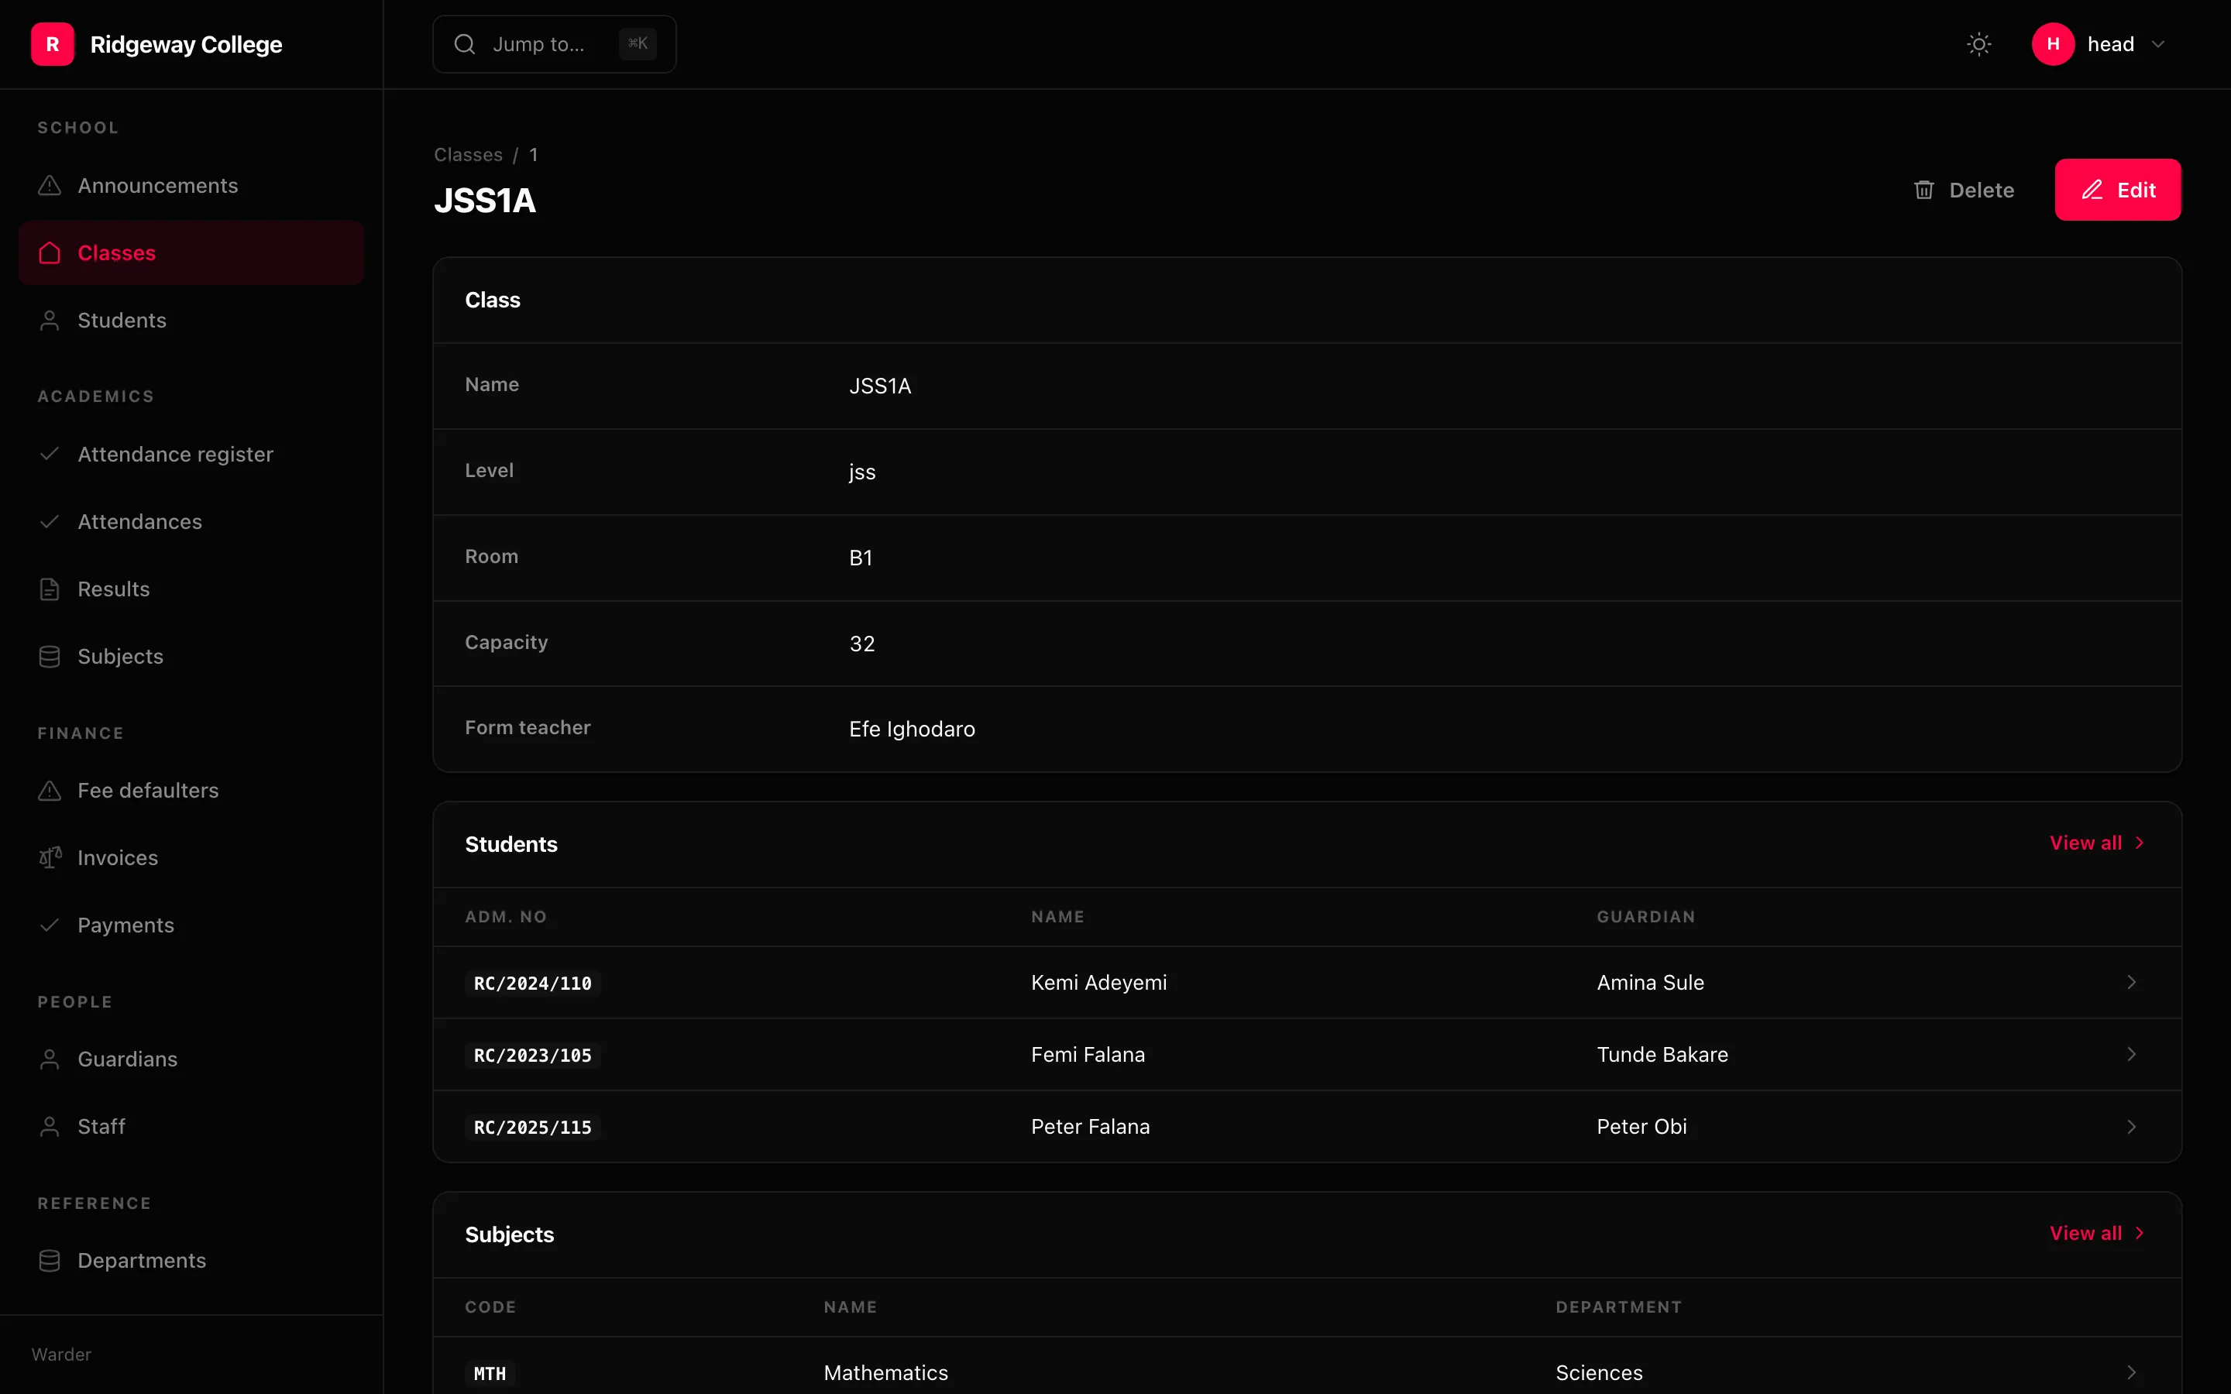This screenshot has height=1394, width=2231.
Task: Click the Attendances checkmark icon
Action: [50, 522]
